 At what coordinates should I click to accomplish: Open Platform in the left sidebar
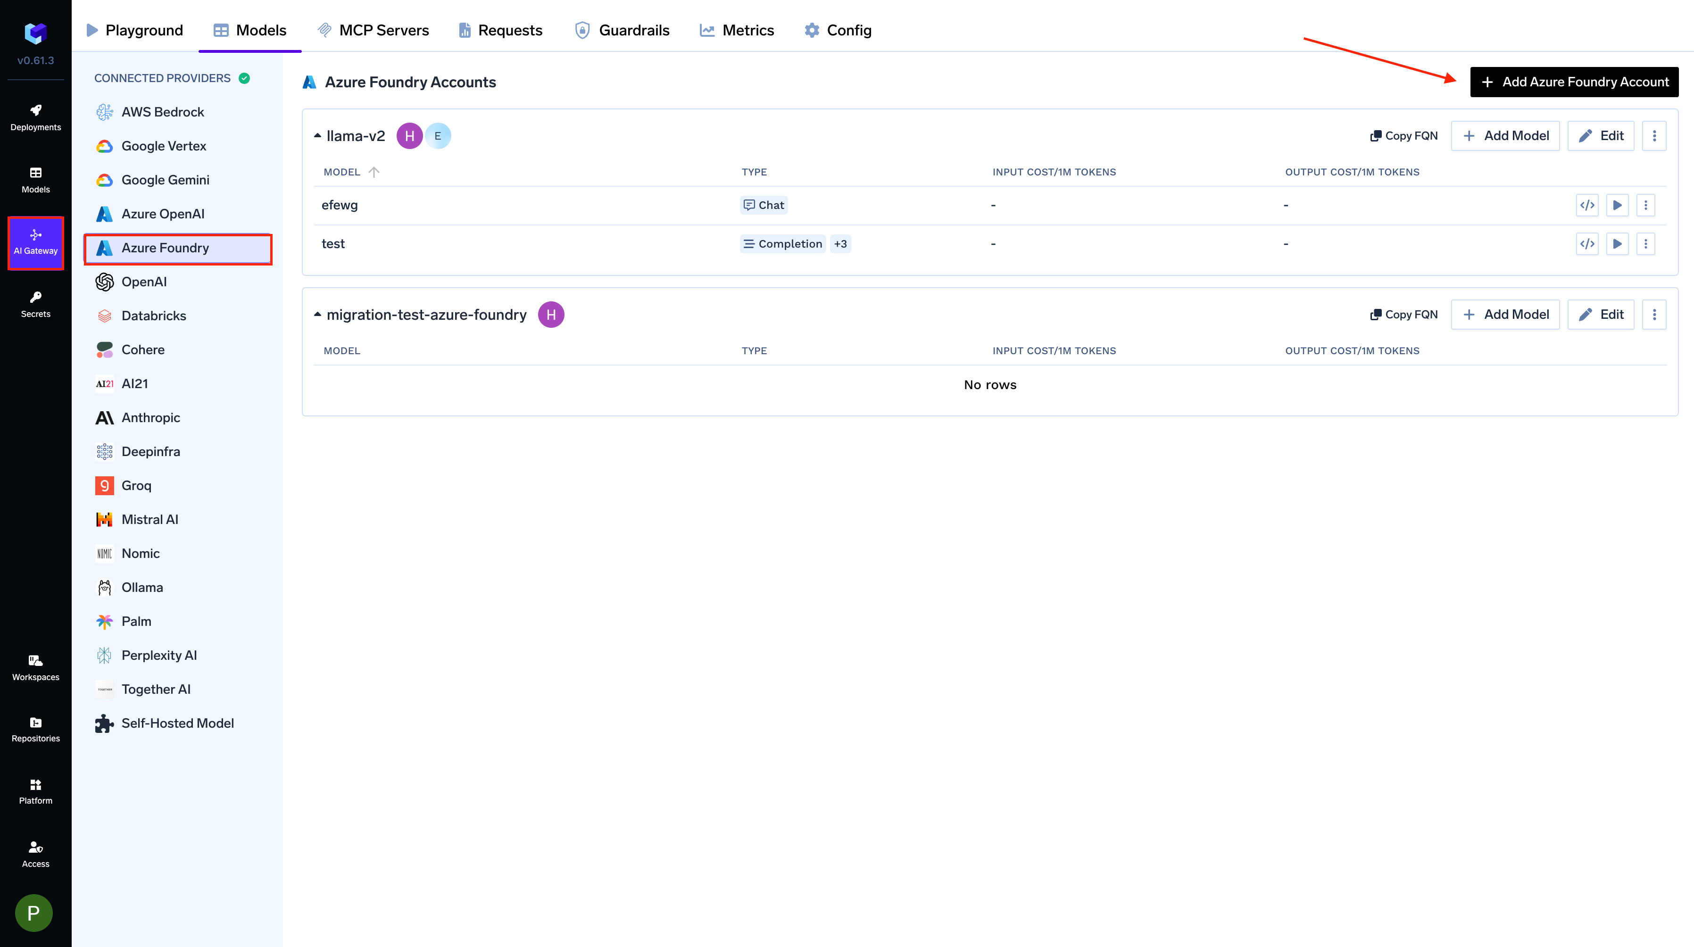(35, 792)
